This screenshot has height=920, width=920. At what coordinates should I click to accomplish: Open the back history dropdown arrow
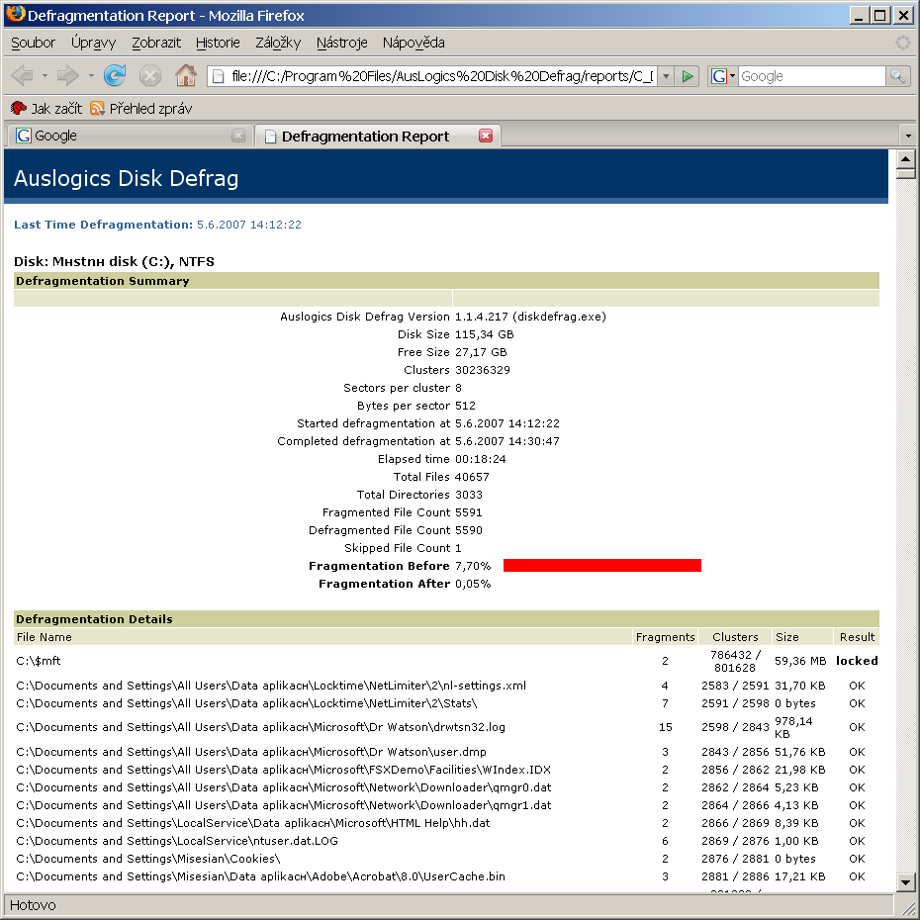click(x=45, y=76)
